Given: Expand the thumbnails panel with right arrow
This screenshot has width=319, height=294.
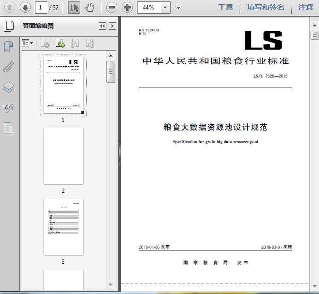Looking at the screenshot, I should tap(112, 26).
